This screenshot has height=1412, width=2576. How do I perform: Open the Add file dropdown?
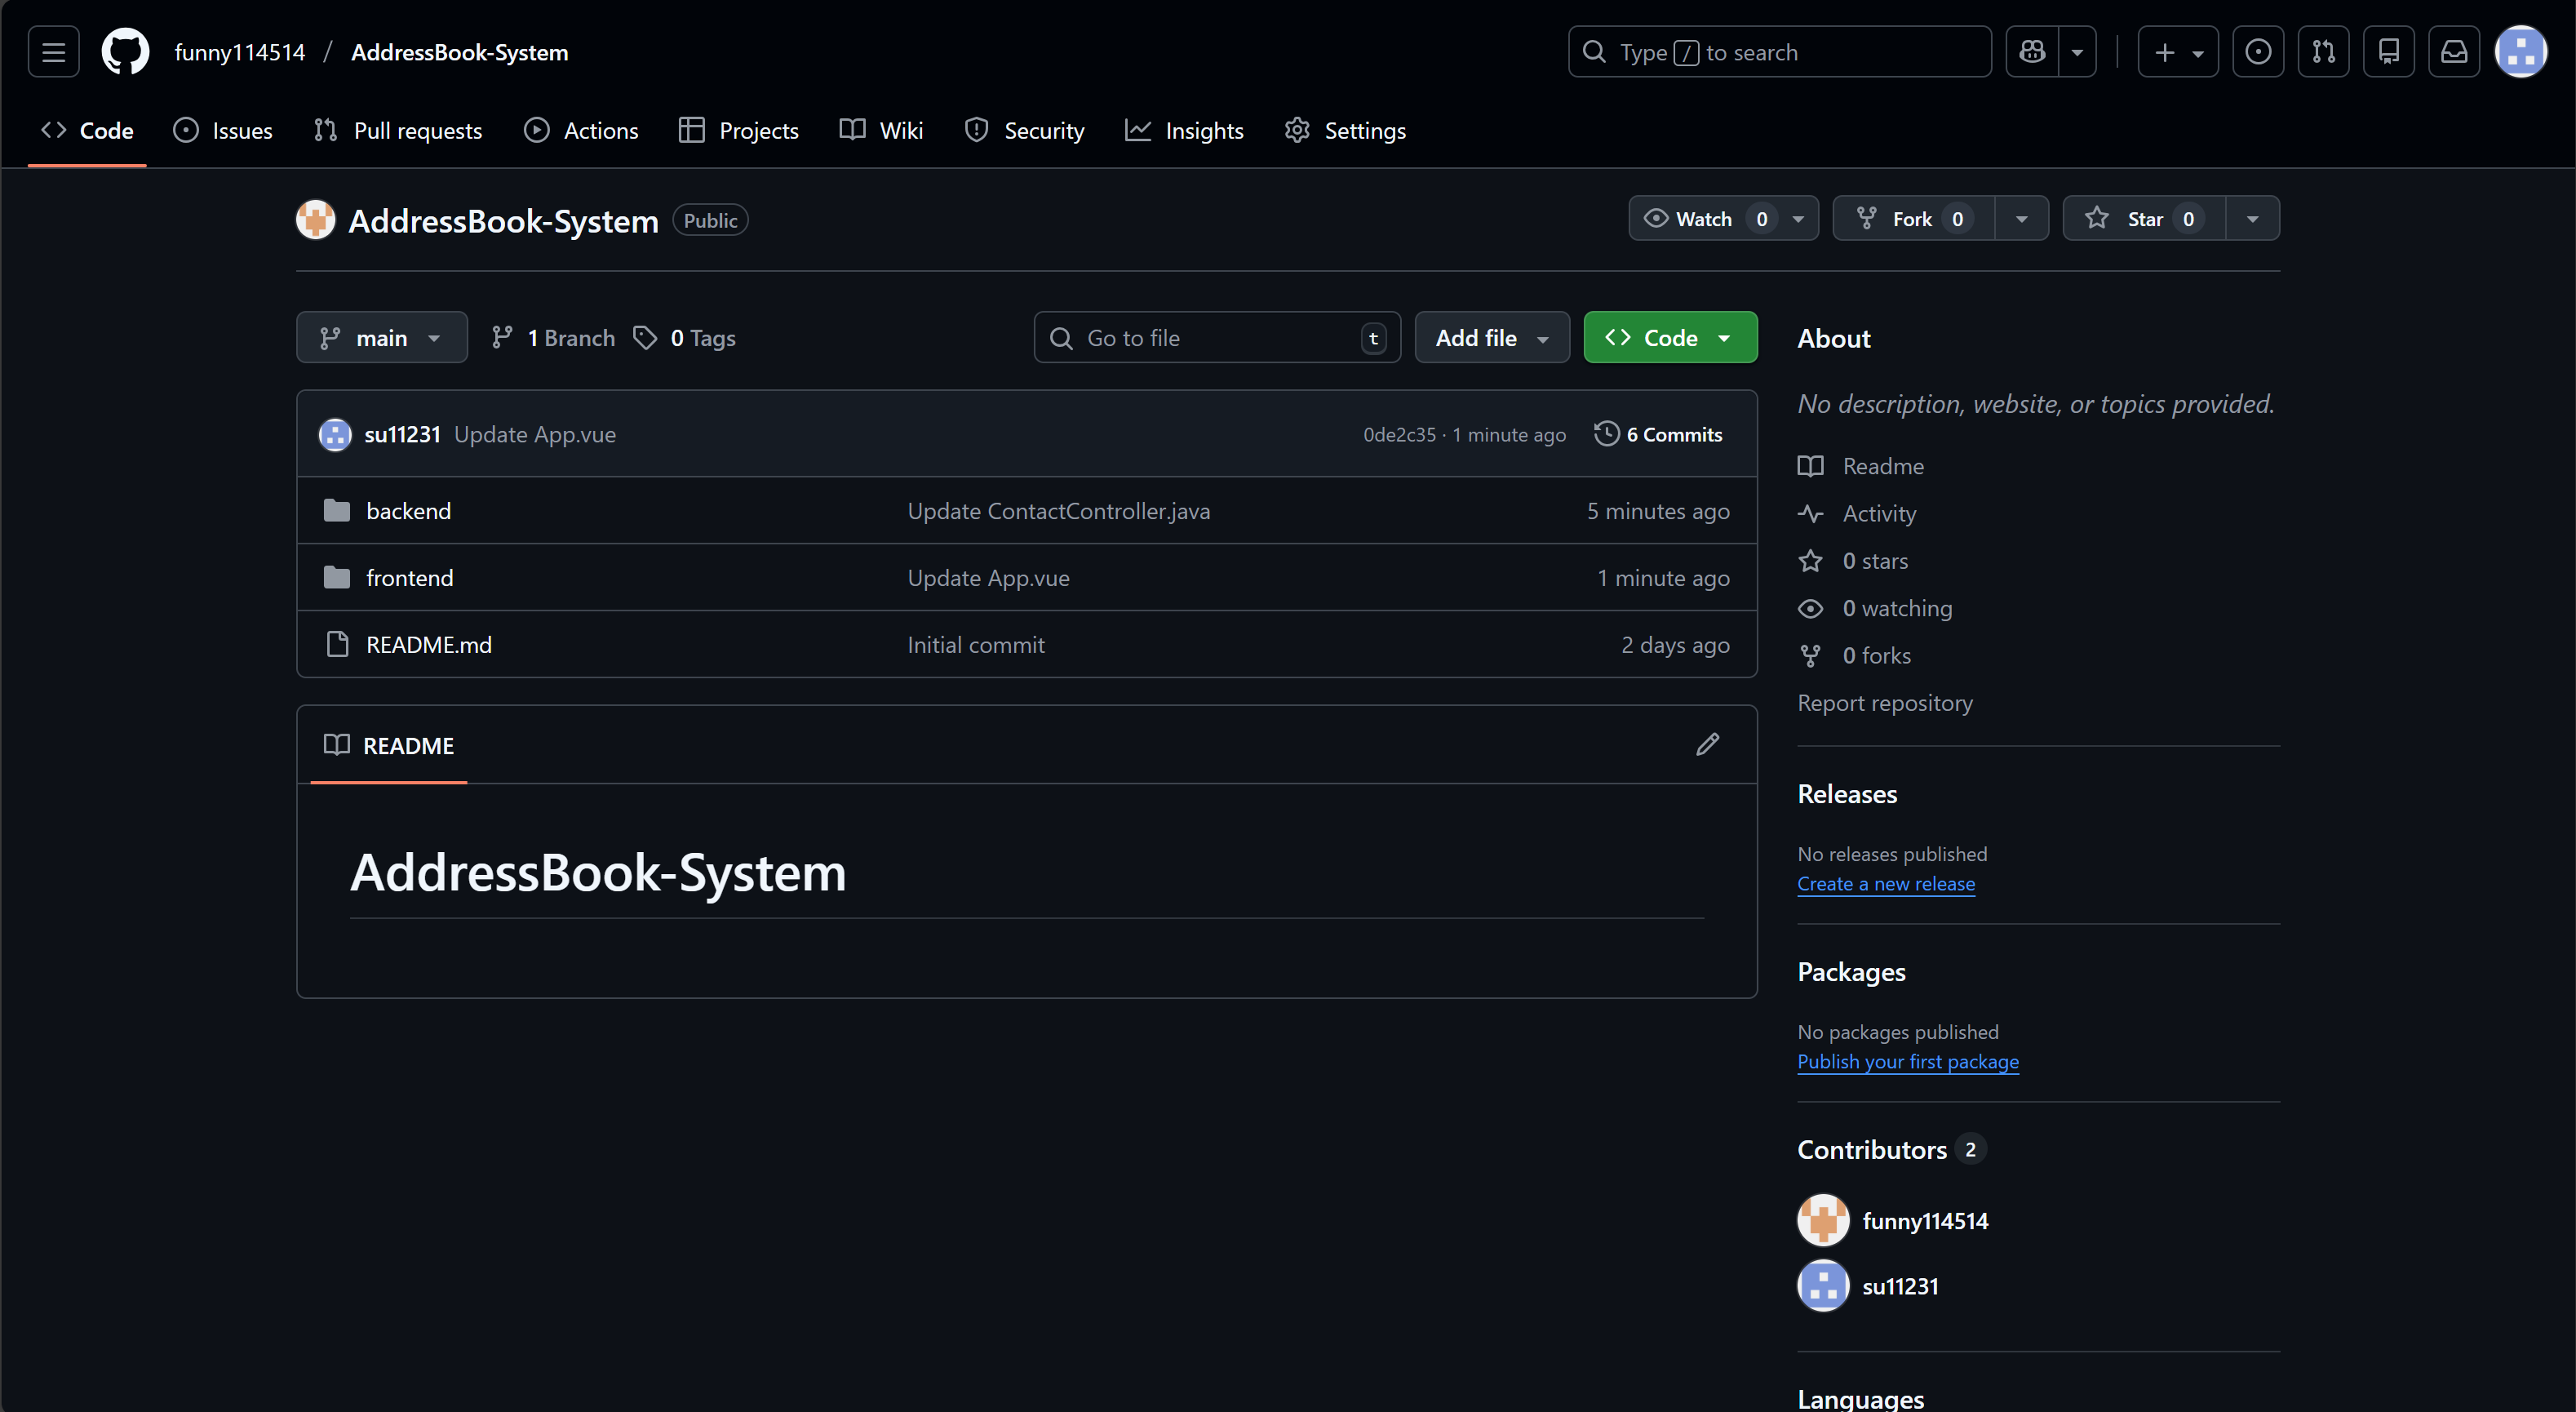1491,338
